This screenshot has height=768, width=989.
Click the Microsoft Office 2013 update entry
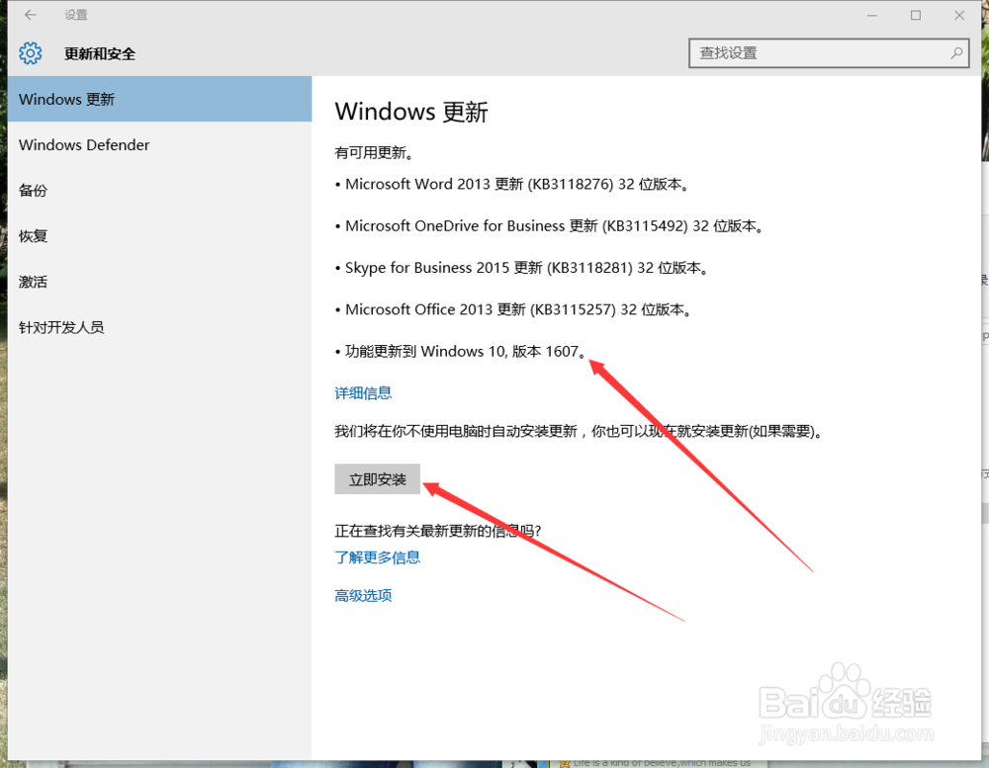(x=514, y=309)
